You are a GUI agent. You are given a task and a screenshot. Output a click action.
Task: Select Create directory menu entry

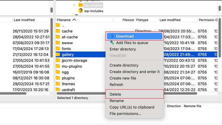(124, 65)
